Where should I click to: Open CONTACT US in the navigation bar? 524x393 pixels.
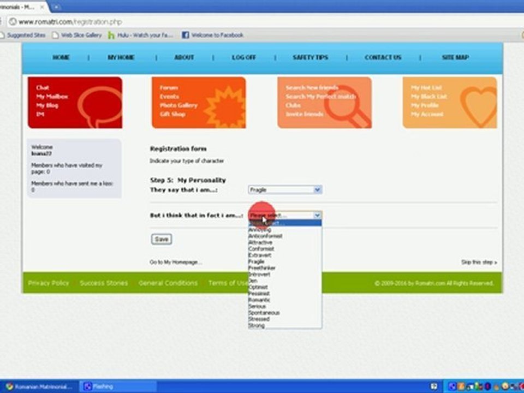click(x=383, y=57)
